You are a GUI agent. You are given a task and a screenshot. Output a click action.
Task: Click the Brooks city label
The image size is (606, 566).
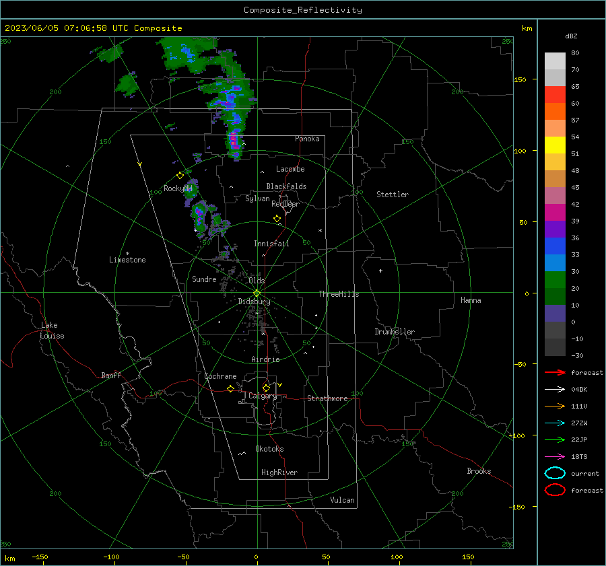pyautogui.click(x=479, y=471)
